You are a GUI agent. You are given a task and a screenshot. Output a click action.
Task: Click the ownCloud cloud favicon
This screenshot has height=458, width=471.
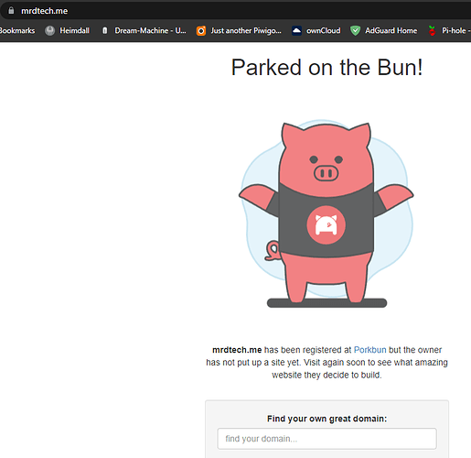click(x=296, y=30)
